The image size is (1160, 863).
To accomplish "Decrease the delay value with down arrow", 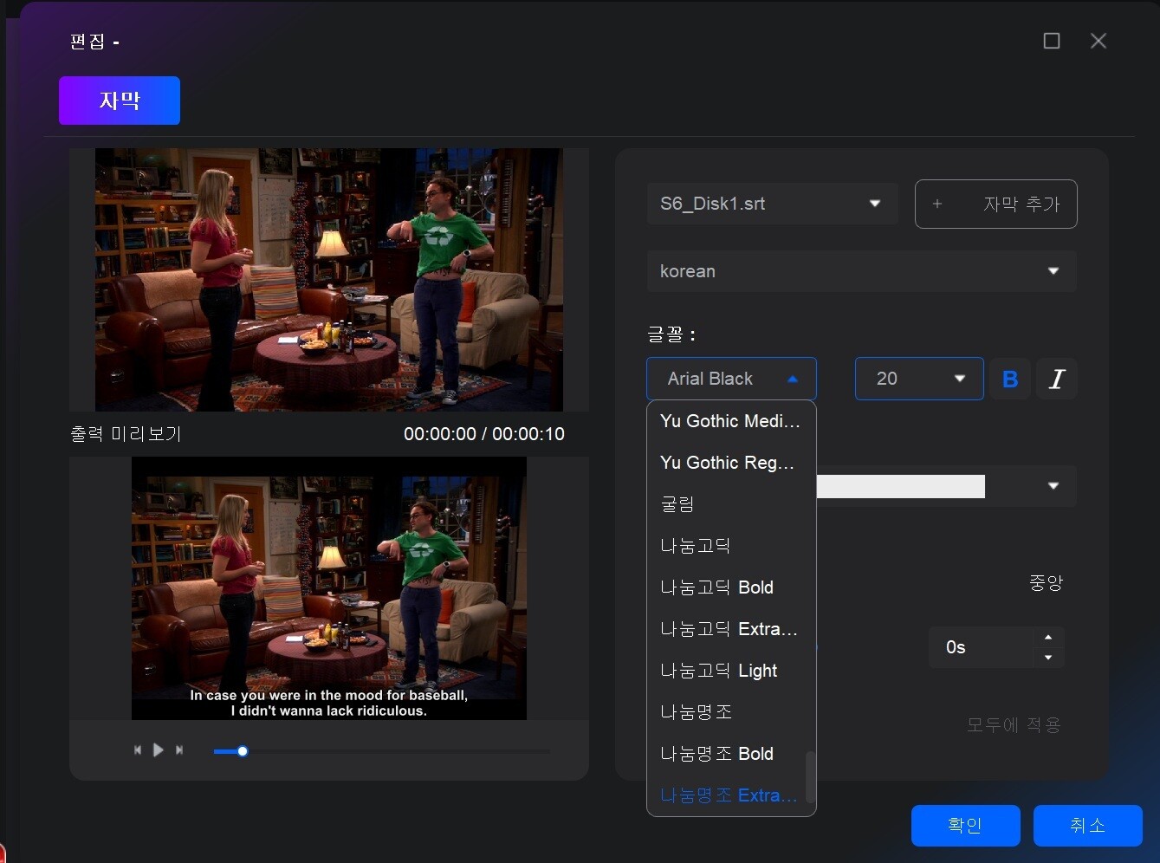I will click(1048, 658).
